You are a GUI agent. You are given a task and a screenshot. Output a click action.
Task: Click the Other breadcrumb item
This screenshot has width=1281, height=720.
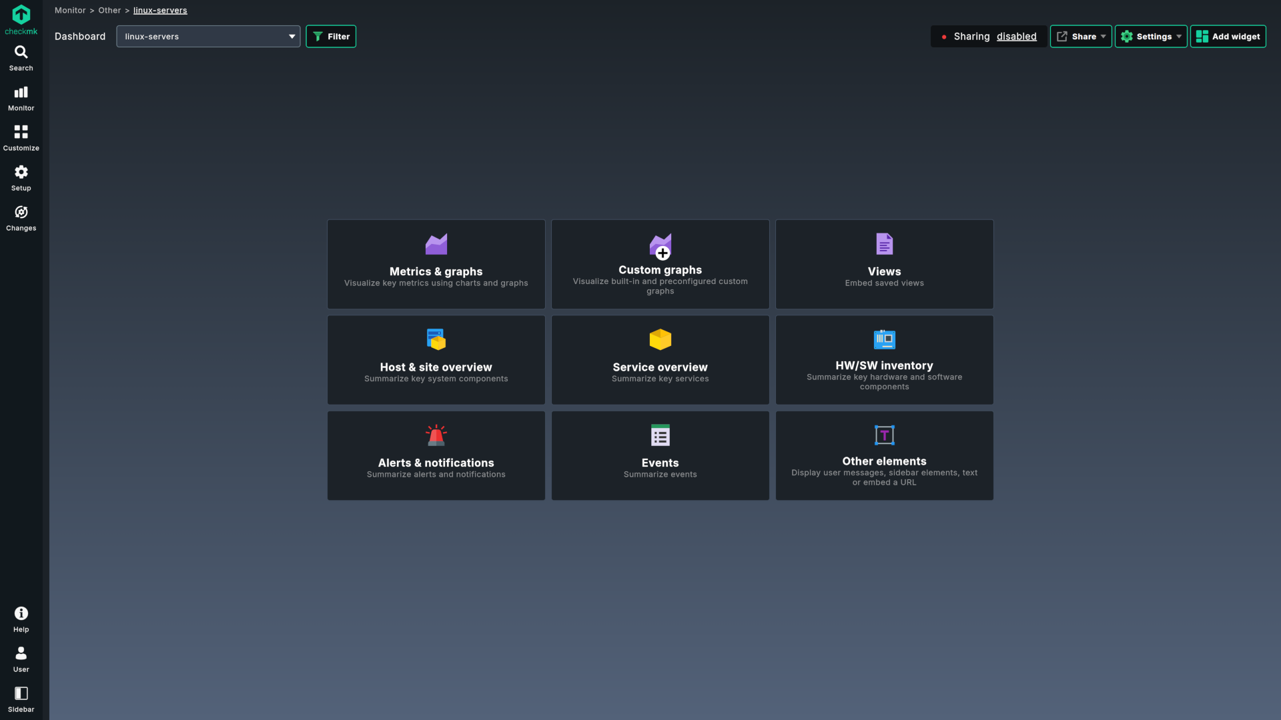(x=109, y=11)
